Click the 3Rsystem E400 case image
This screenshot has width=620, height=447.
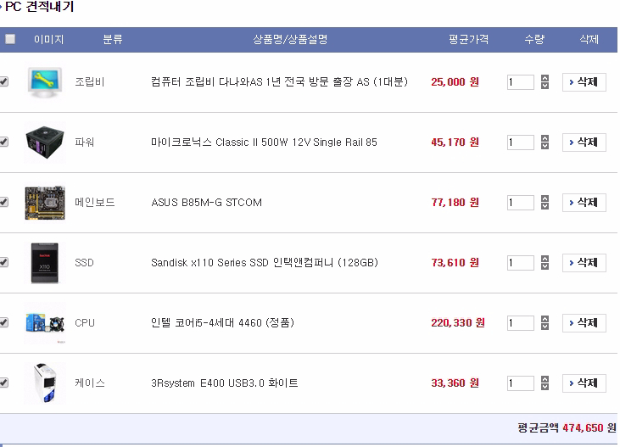point(45,383)
